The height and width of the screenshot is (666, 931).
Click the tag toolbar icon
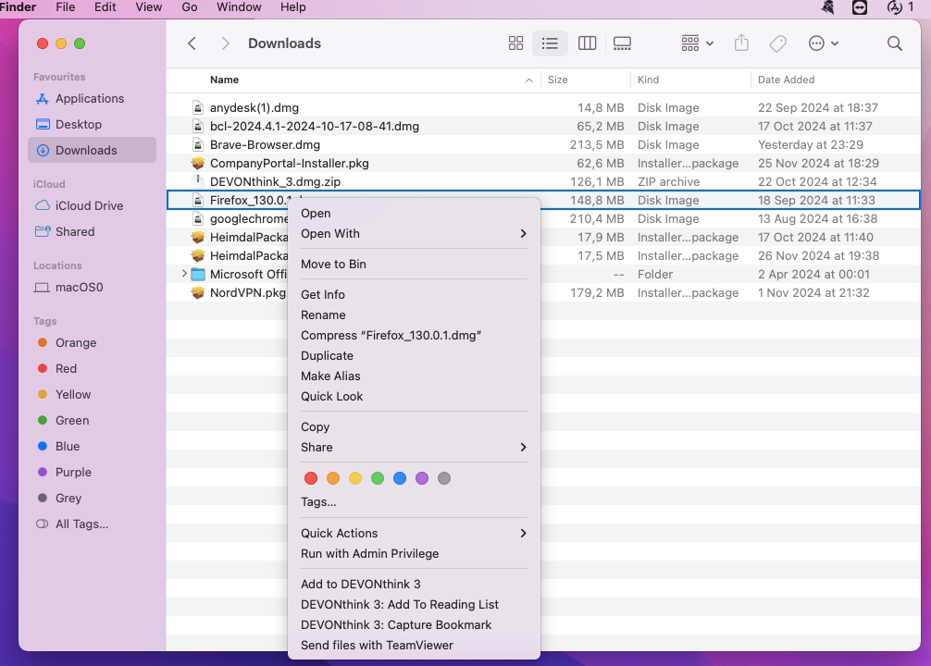tap(777, 43)
